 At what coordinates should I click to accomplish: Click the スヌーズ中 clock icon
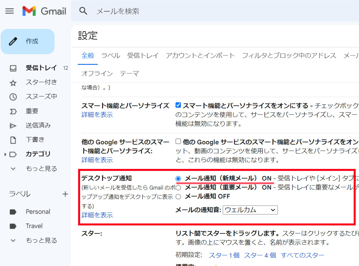pos(13,97)
